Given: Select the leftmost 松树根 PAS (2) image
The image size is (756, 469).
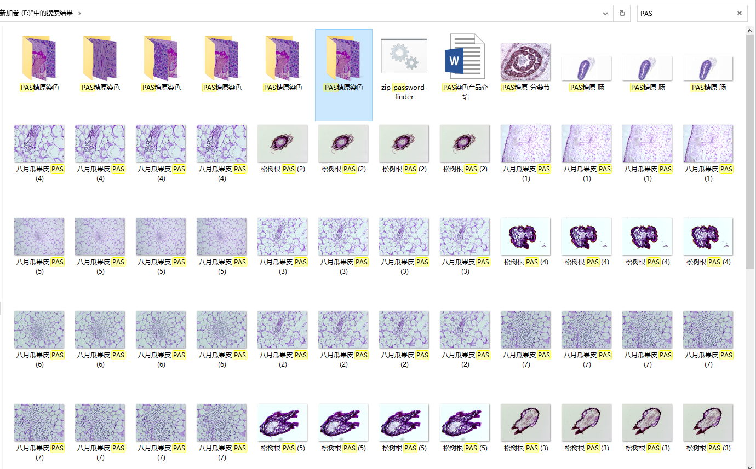Looking at the screenshot, I should 282,144.
